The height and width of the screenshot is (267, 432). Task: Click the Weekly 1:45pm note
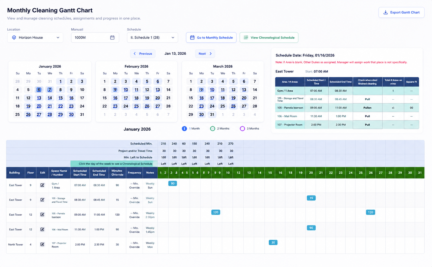click(150, 230)
